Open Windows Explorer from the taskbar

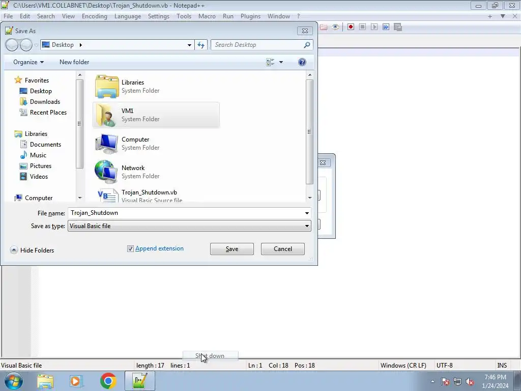click(x=45, y=381)
